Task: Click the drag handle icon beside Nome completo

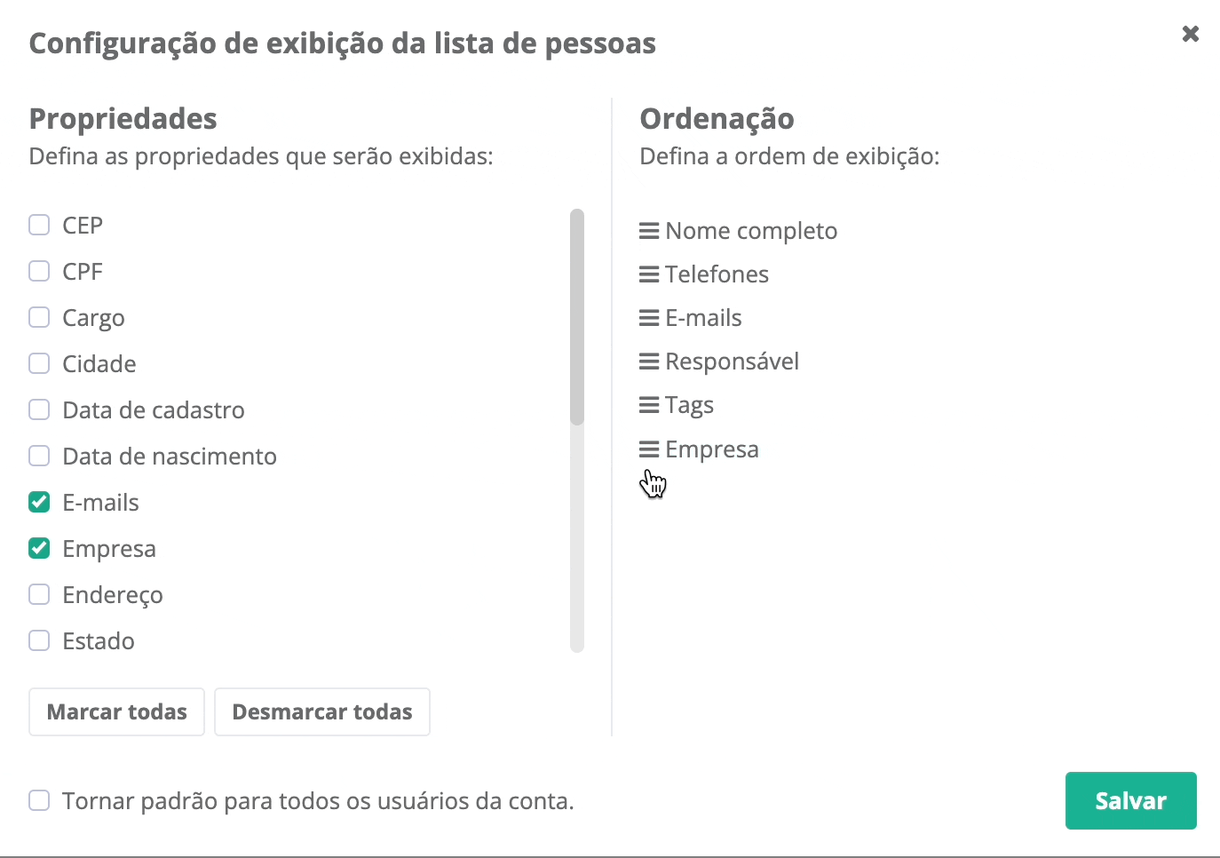Action: pos(649,231)
